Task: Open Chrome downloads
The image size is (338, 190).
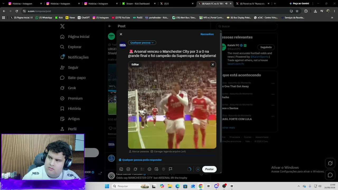Action: [x=315, y=11]
